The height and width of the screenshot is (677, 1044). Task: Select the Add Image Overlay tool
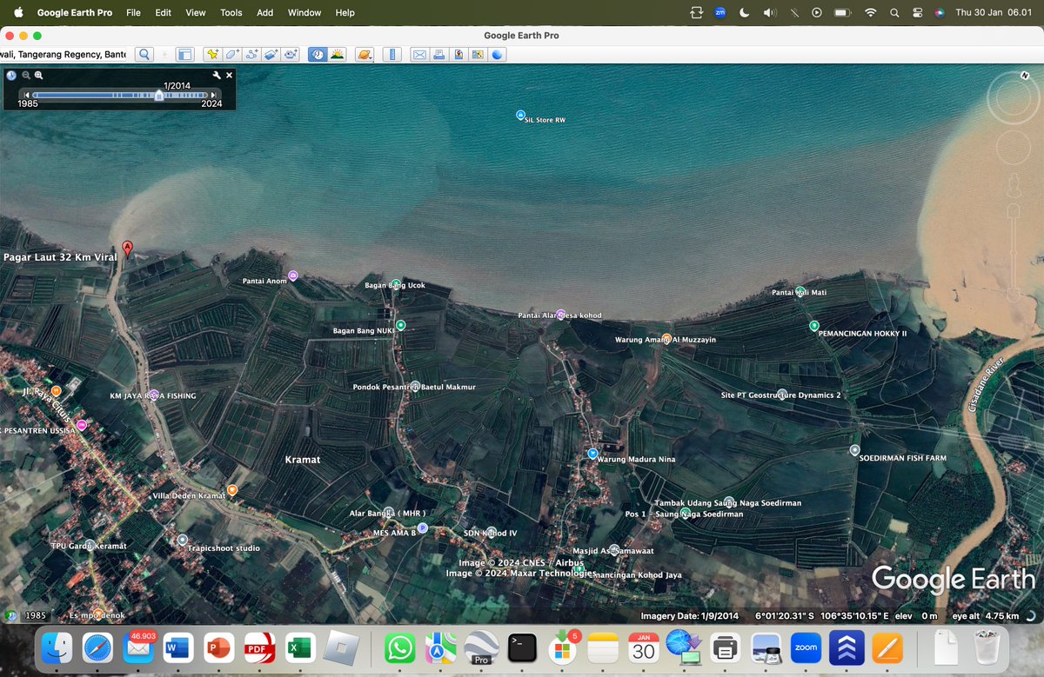pyautogui.click(x=271, y=54)
